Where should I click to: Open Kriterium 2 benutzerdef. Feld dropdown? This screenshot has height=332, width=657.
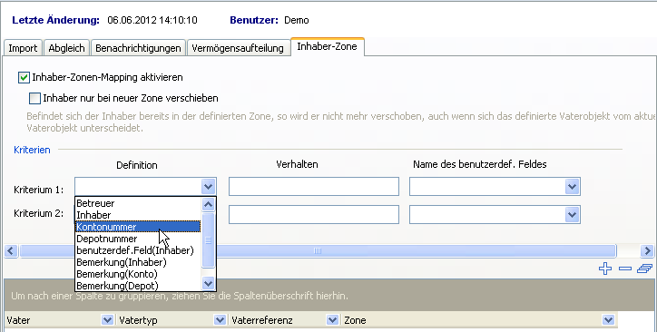[572, 215]
